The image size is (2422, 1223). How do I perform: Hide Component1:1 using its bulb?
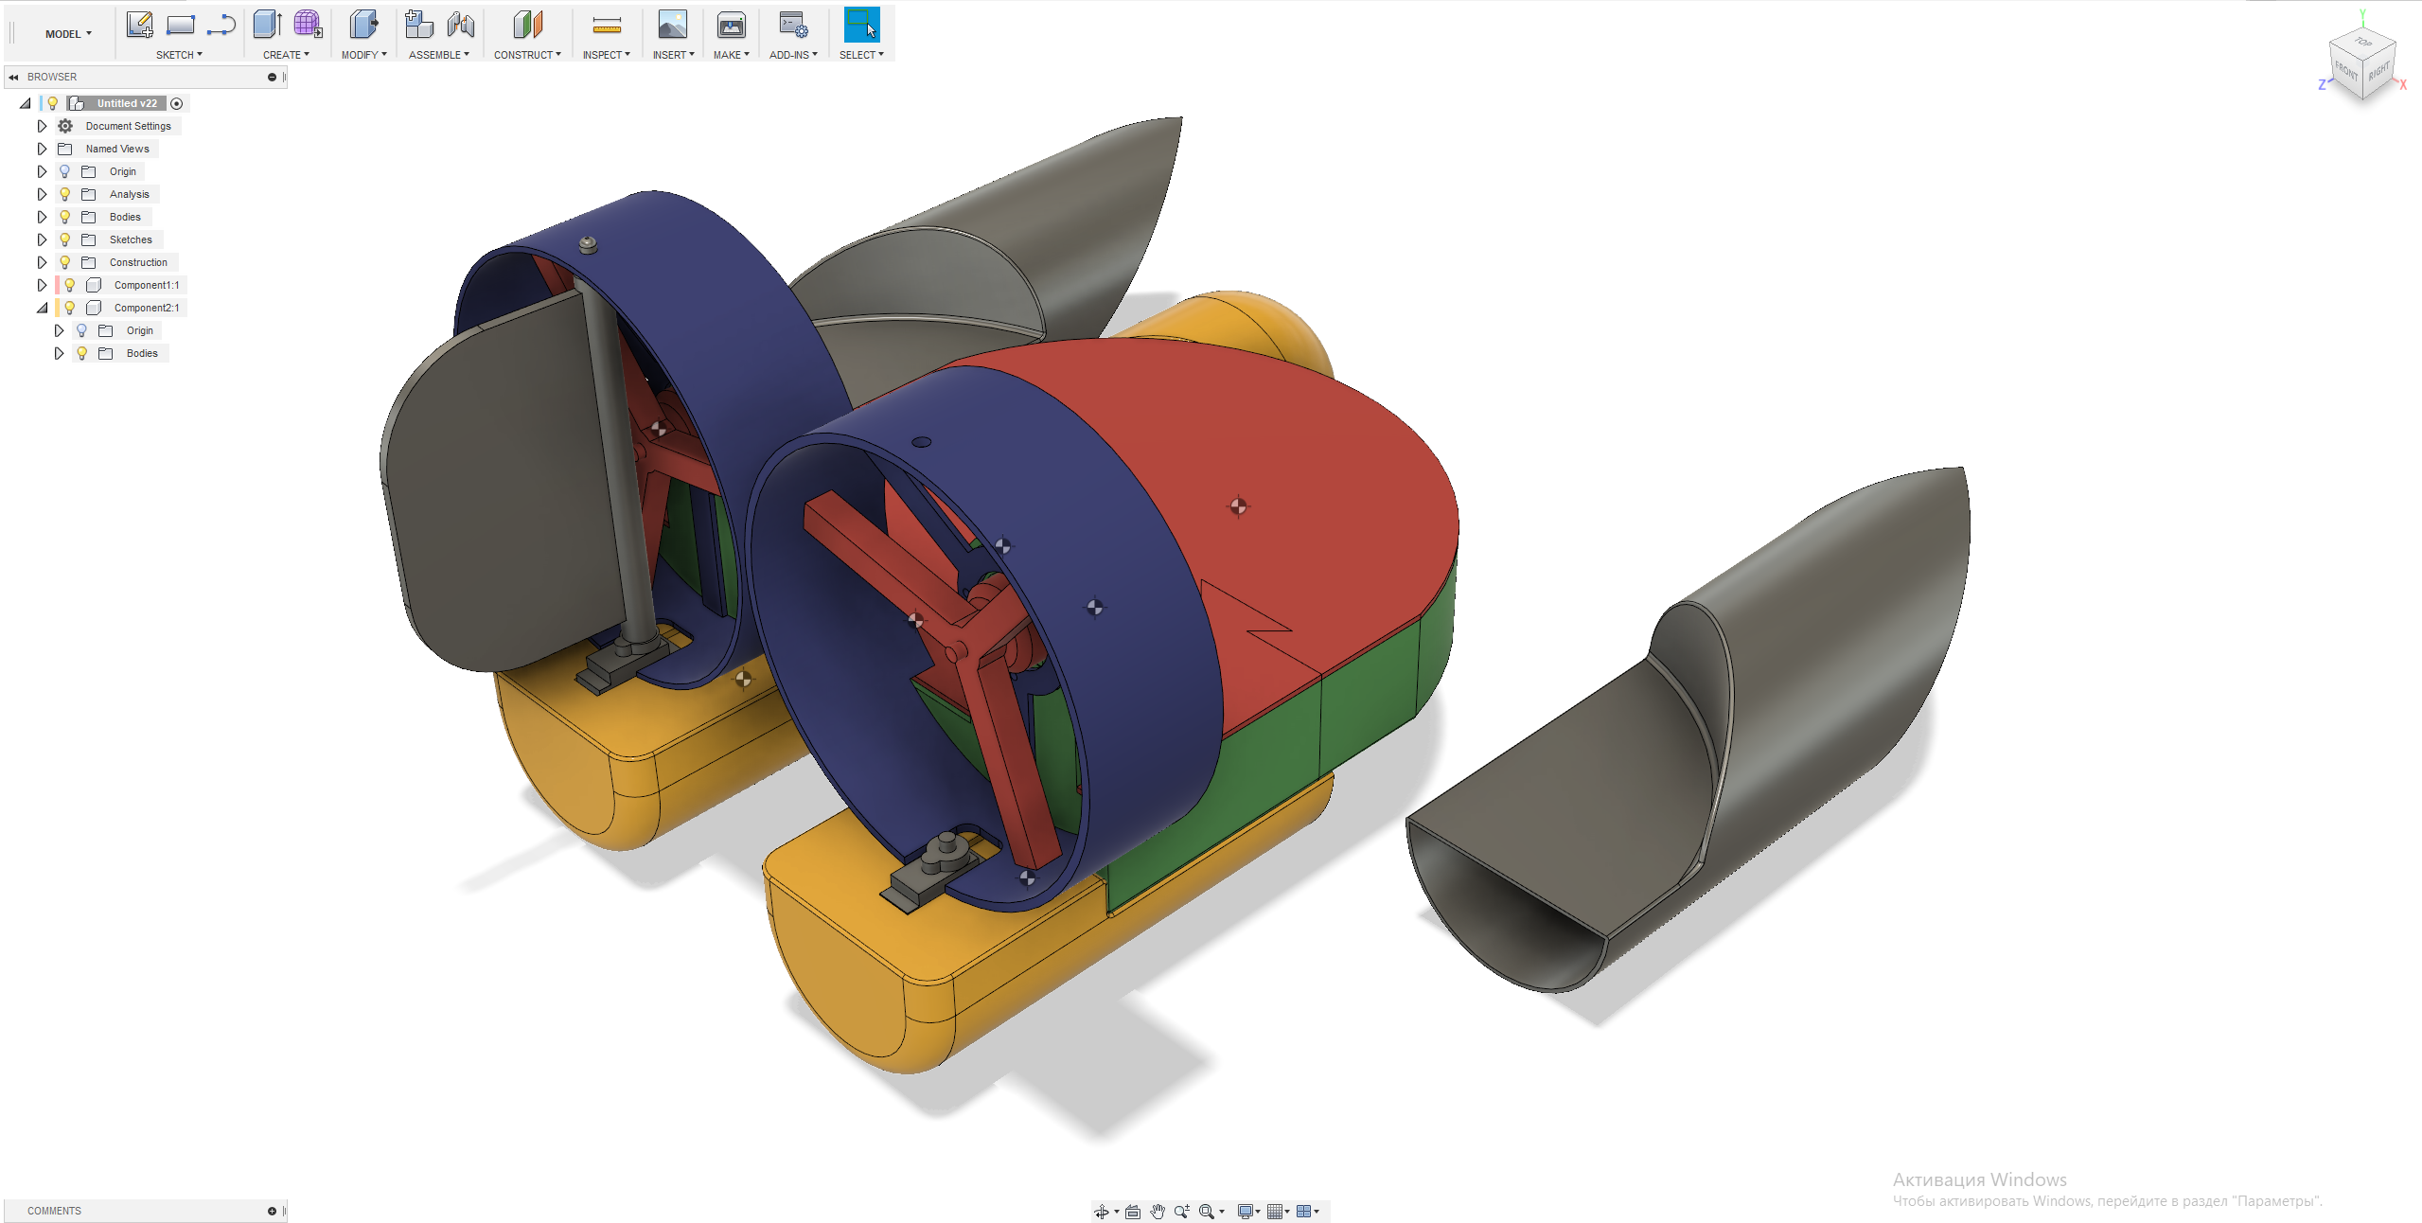[70, 285]
